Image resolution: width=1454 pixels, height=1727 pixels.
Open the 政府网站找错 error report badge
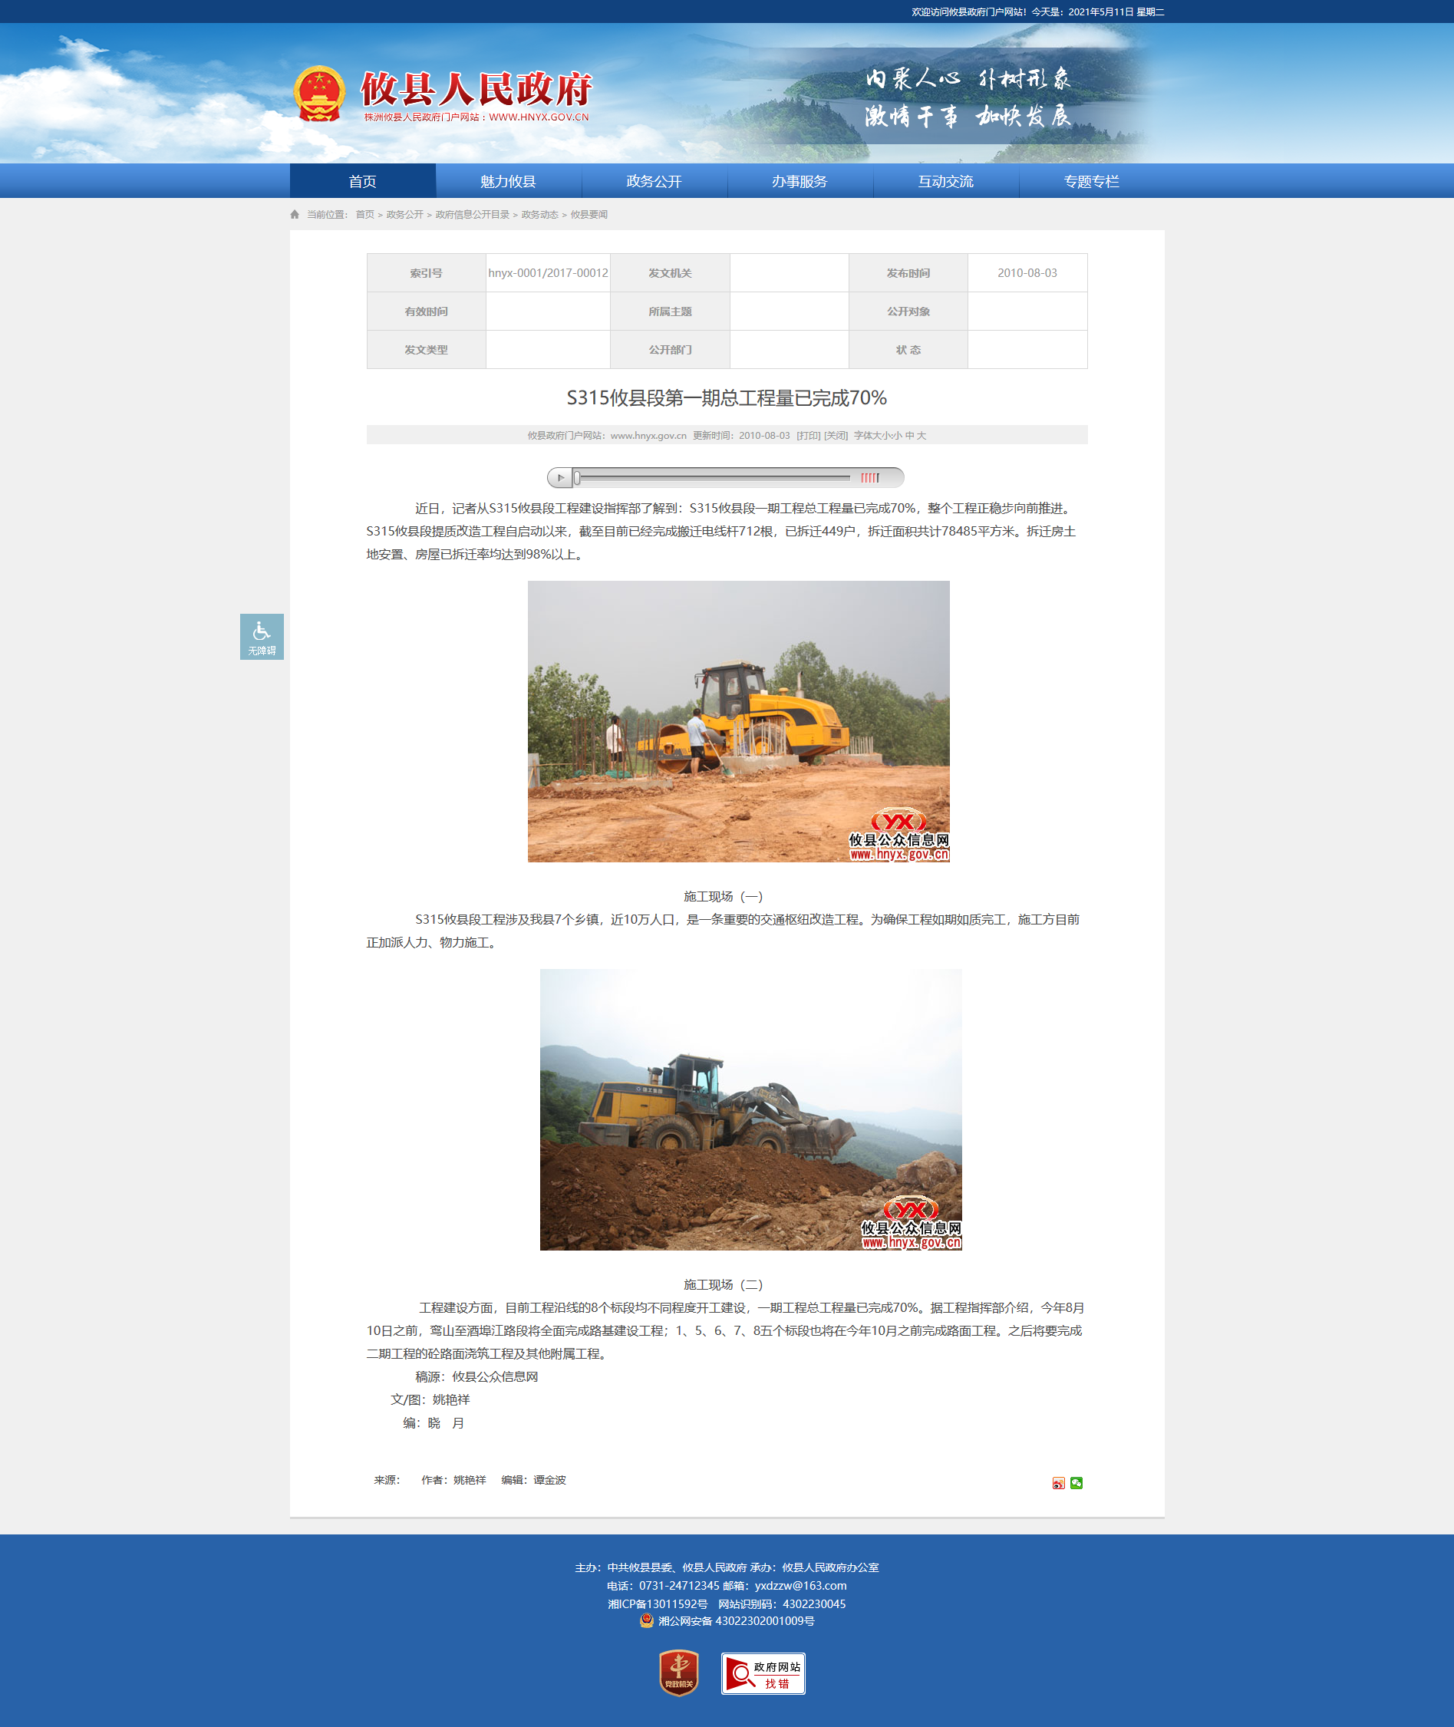tap(763, 1673)
